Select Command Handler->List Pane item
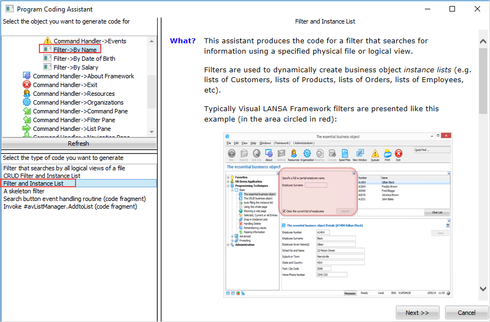This screenshot has width=490, height=322. pos(72,129)
